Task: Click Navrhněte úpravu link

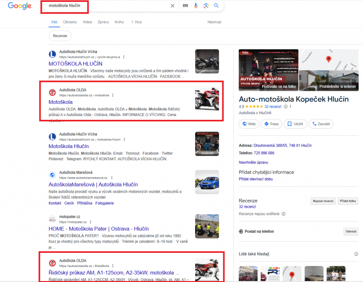Action: [253, 163]
